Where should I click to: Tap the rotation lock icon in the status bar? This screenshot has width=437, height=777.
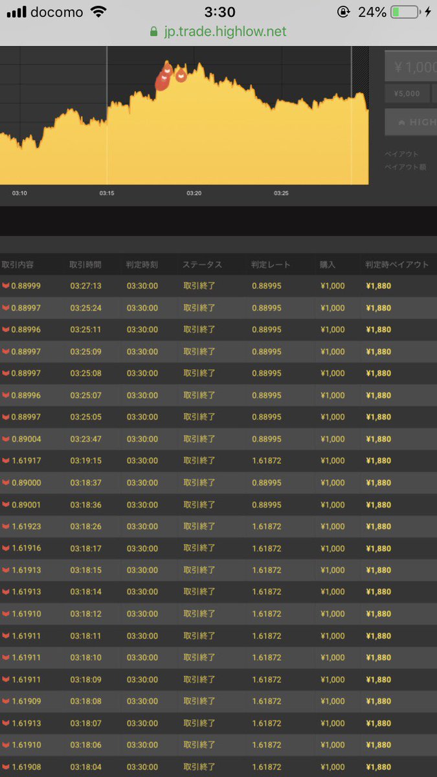point(343,12)
